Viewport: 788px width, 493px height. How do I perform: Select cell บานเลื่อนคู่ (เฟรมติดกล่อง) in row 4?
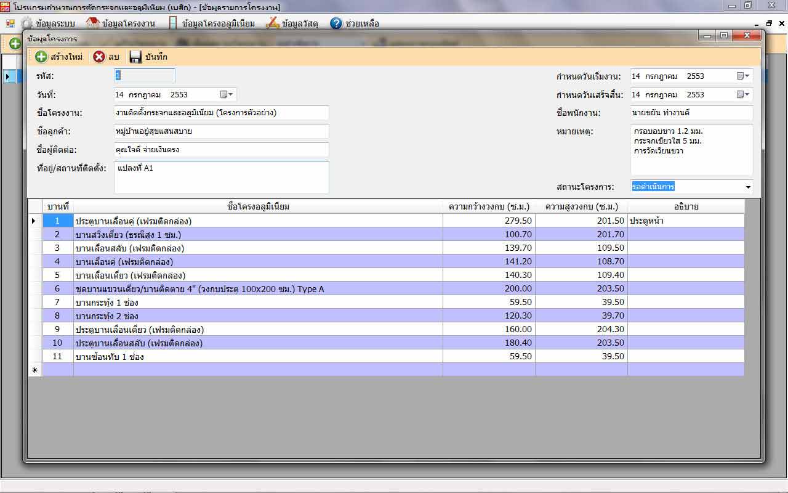(258, 261)
